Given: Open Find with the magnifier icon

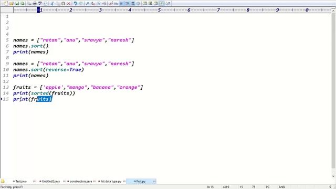Looking at the screenshot, I should click(x=88, y=4).
